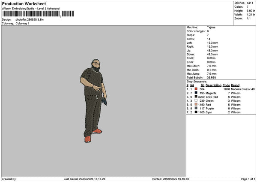Viewport: 257px width, 182px height.
Task: Click the Brick Red row's swatch
Action: click(196, 97)
